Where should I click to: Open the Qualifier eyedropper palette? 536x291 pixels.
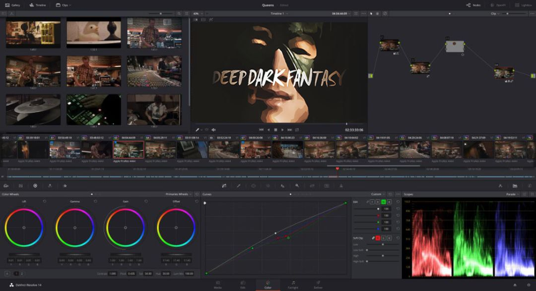point(239,186)
